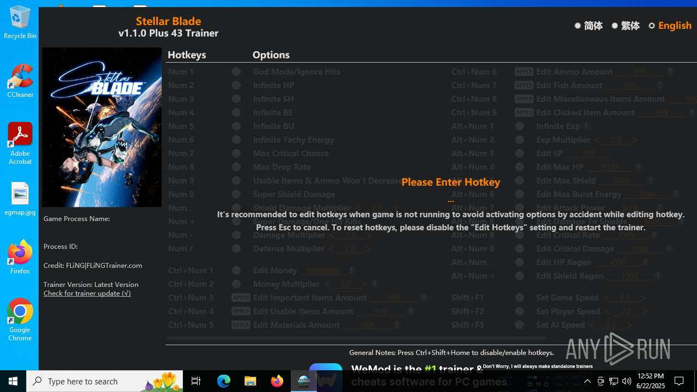Image resolution: width=697 pixels, height=392 pixels.
Task: Open the info icon beside Edit Critical Rate
Action: click(655, 235)
